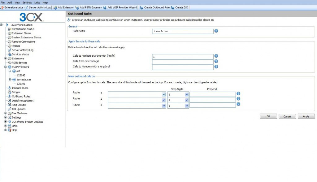
Task: Open Strip Digits dropdown for Route 2
Action: 187,100
